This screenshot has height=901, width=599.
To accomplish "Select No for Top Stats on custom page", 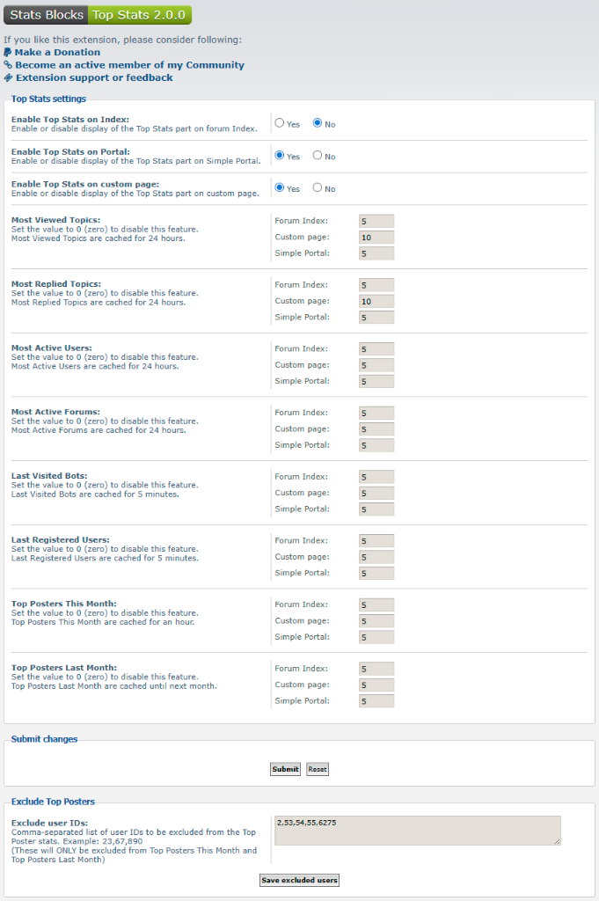I will (317, 187).
